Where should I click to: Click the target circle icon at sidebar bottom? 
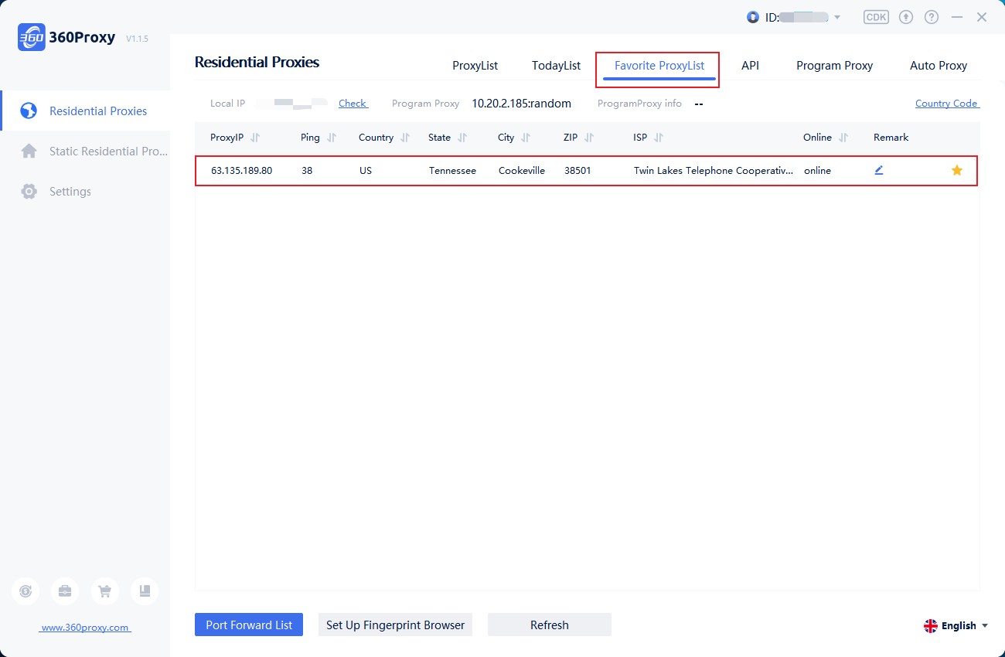click(26, 591)
